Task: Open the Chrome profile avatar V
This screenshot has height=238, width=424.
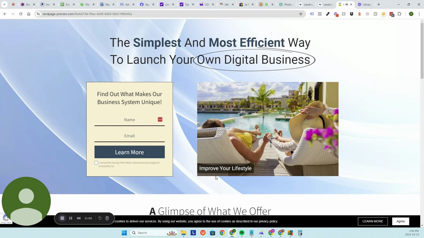Action: tap(411, 14)
